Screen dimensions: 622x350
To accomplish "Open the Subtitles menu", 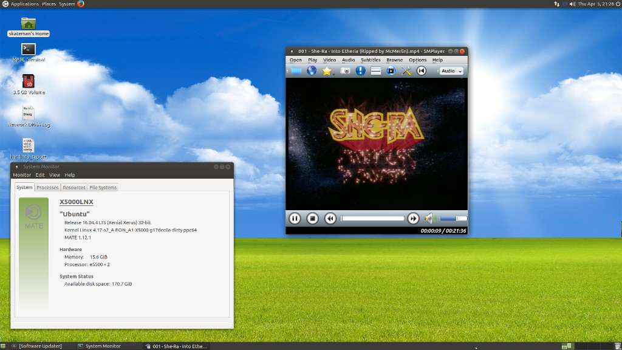I will point(371,60).
